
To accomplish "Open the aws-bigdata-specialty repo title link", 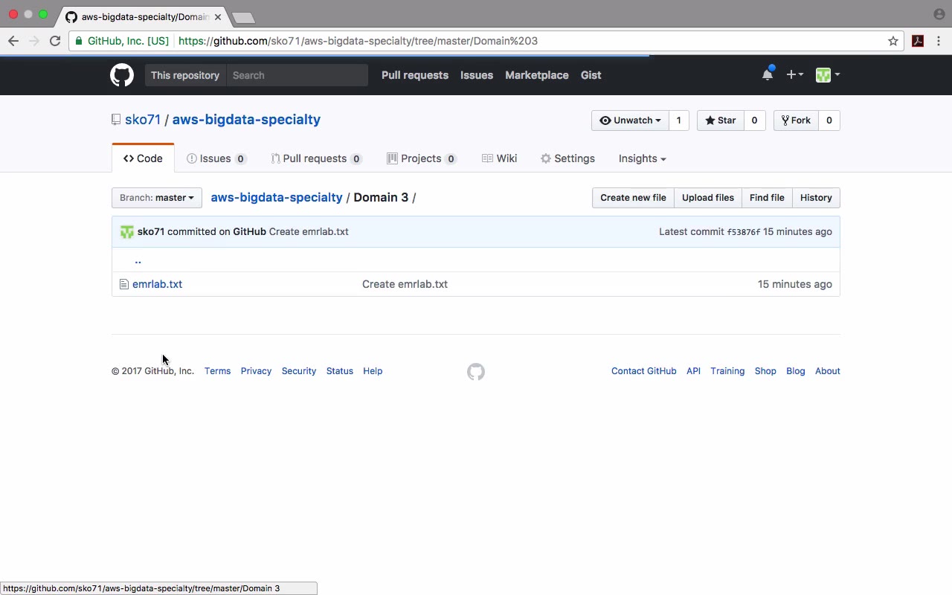I will click(x=246, y=120).
